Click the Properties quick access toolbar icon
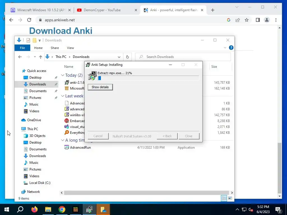287x215 pixels. [x=28, y=40]
